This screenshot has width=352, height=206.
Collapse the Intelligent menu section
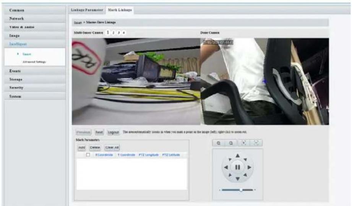pyautogui.click(x=35, y=44)
